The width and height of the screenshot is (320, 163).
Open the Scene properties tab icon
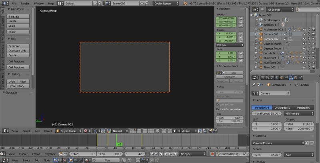coord(272,78)
